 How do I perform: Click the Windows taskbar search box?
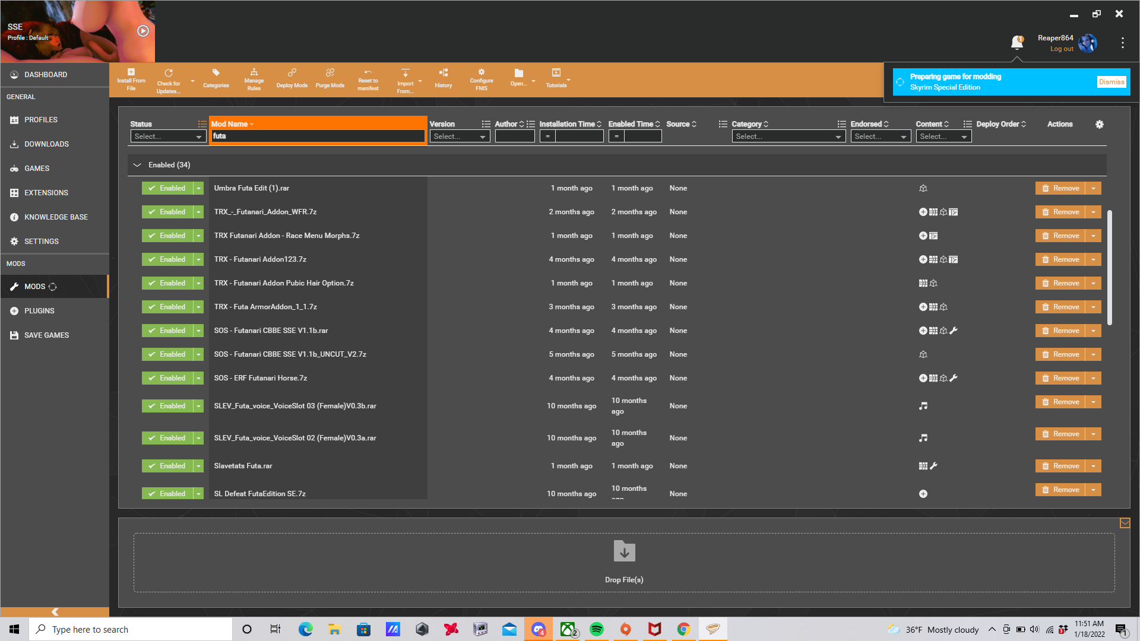point(131,629)
